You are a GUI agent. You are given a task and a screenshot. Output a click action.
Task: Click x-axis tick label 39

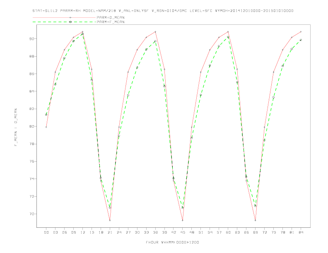(164, 232)
